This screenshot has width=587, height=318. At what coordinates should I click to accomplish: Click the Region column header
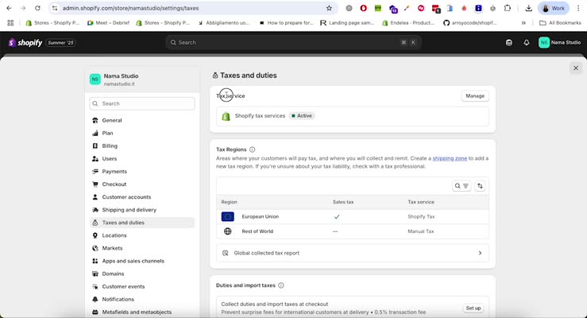click(229, 202)
